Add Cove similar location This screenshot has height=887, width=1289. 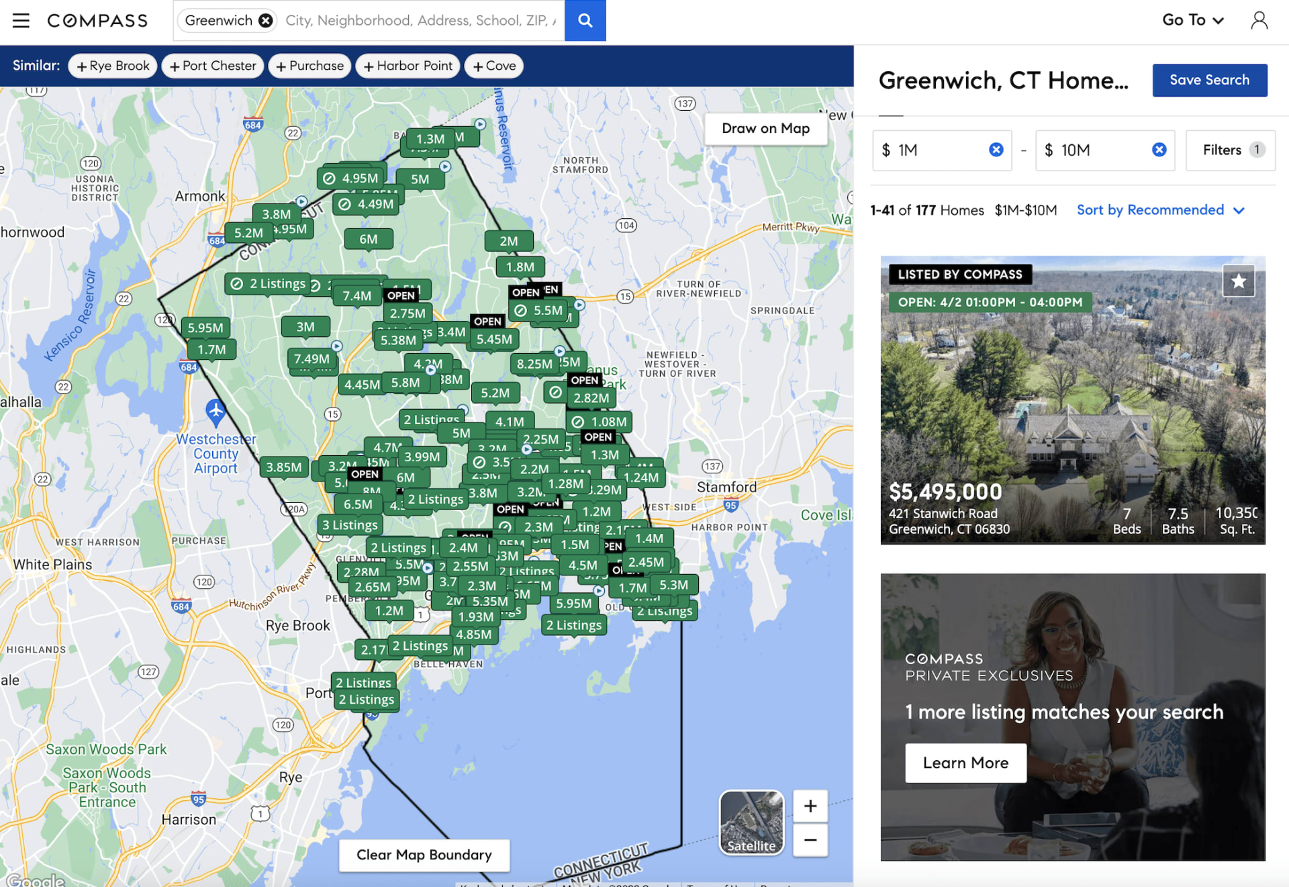[x=494, y=66]
